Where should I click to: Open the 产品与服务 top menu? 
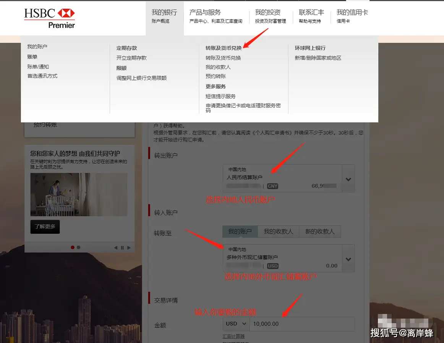coord(216,16)
